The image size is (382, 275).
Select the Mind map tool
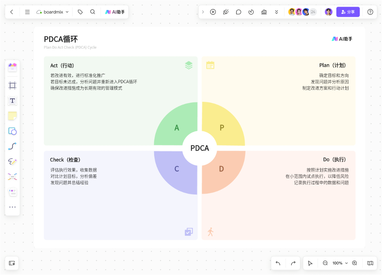pyautogui.click(x=12, y=177)
